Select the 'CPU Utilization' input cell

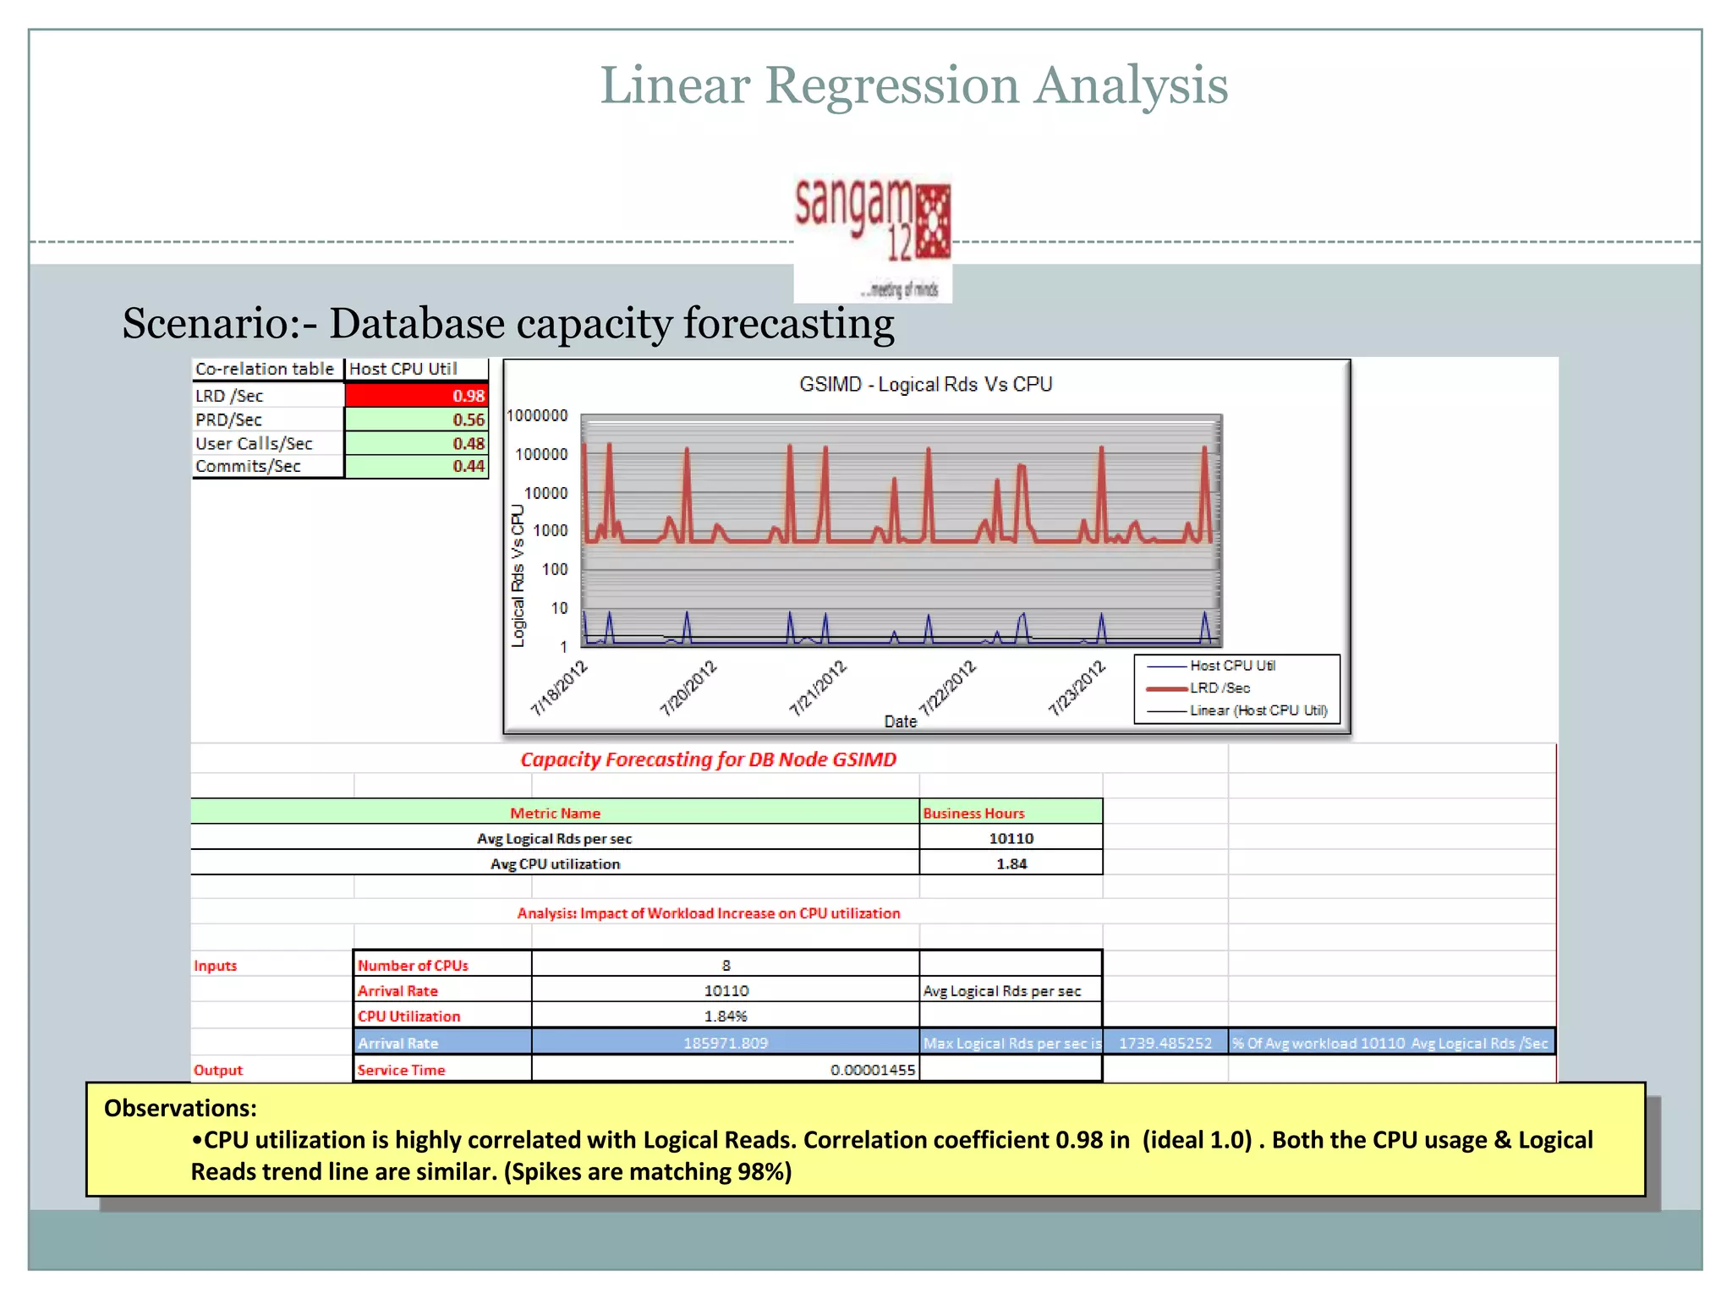pos(443,1016)
